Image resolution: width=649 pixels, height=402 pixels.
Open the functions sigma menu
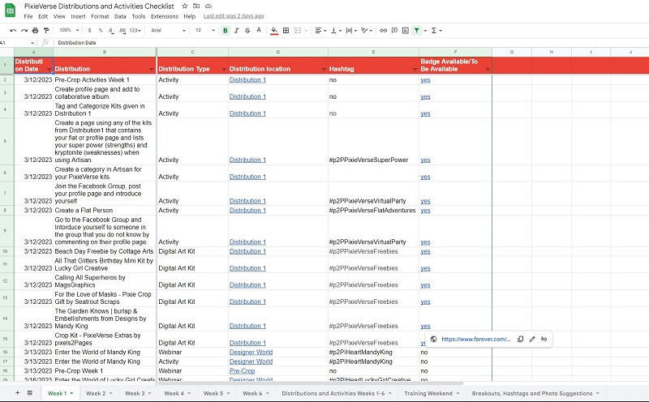pos(436,31)
